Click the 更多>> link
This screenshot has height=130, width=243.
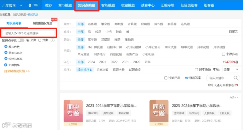coord(234,97)
